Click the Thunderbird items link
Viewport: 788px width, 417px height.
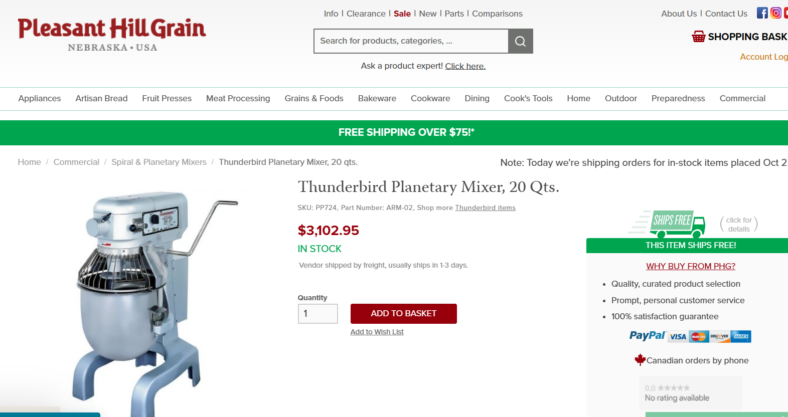[x=485, y=207]
